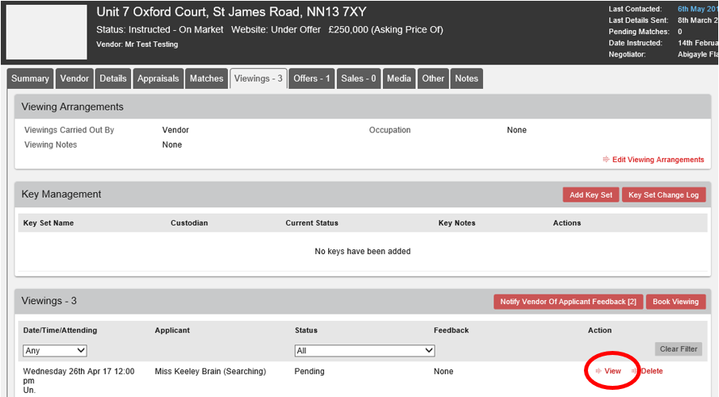Click the 'Pending' status cell
The width and height of the screenshot is (719, 397).
coord(310,372)
